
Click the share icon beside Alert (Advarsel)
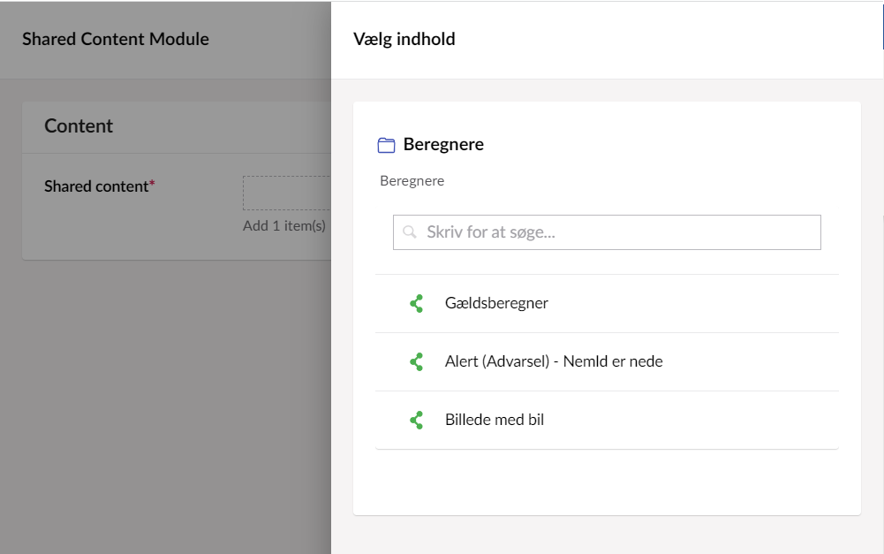click(417, 362)
